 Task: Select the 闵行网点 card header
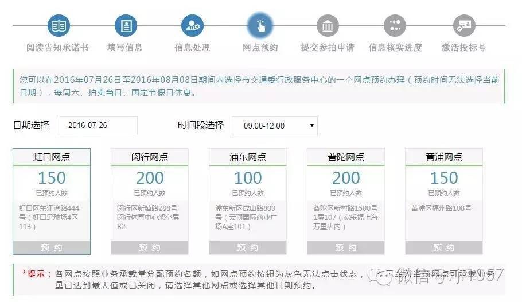click(x=150, y=157)
